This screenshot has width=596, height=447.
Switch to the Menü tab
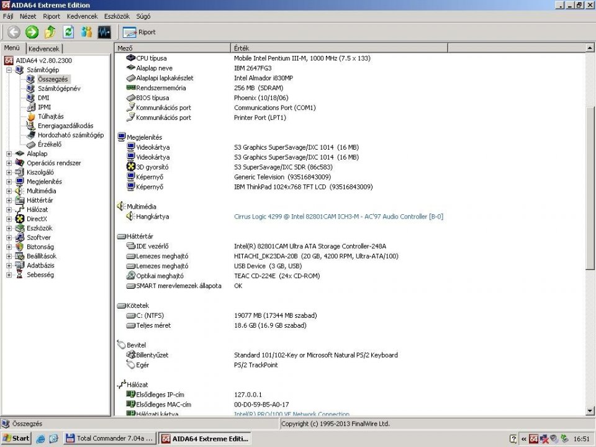[12, 48]
